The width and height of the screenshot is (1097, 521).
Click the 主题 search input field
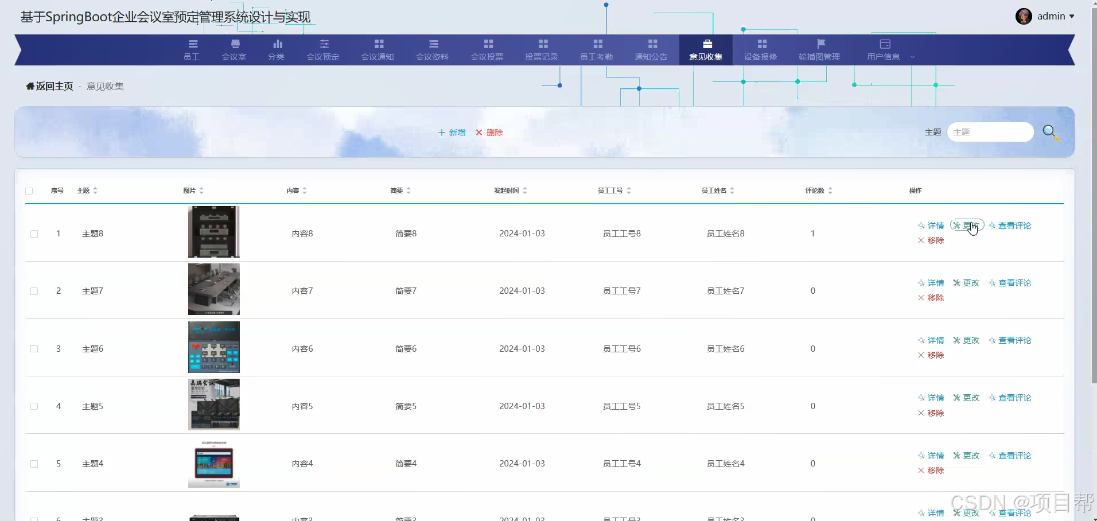990,132
